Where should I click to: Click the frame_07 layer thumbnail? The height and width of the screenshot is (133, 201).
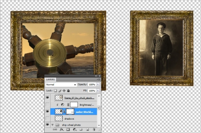click(59, 98)
